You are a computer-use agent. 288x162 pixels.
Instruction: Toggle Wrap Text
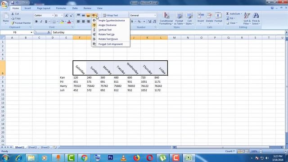click(110, 15)
